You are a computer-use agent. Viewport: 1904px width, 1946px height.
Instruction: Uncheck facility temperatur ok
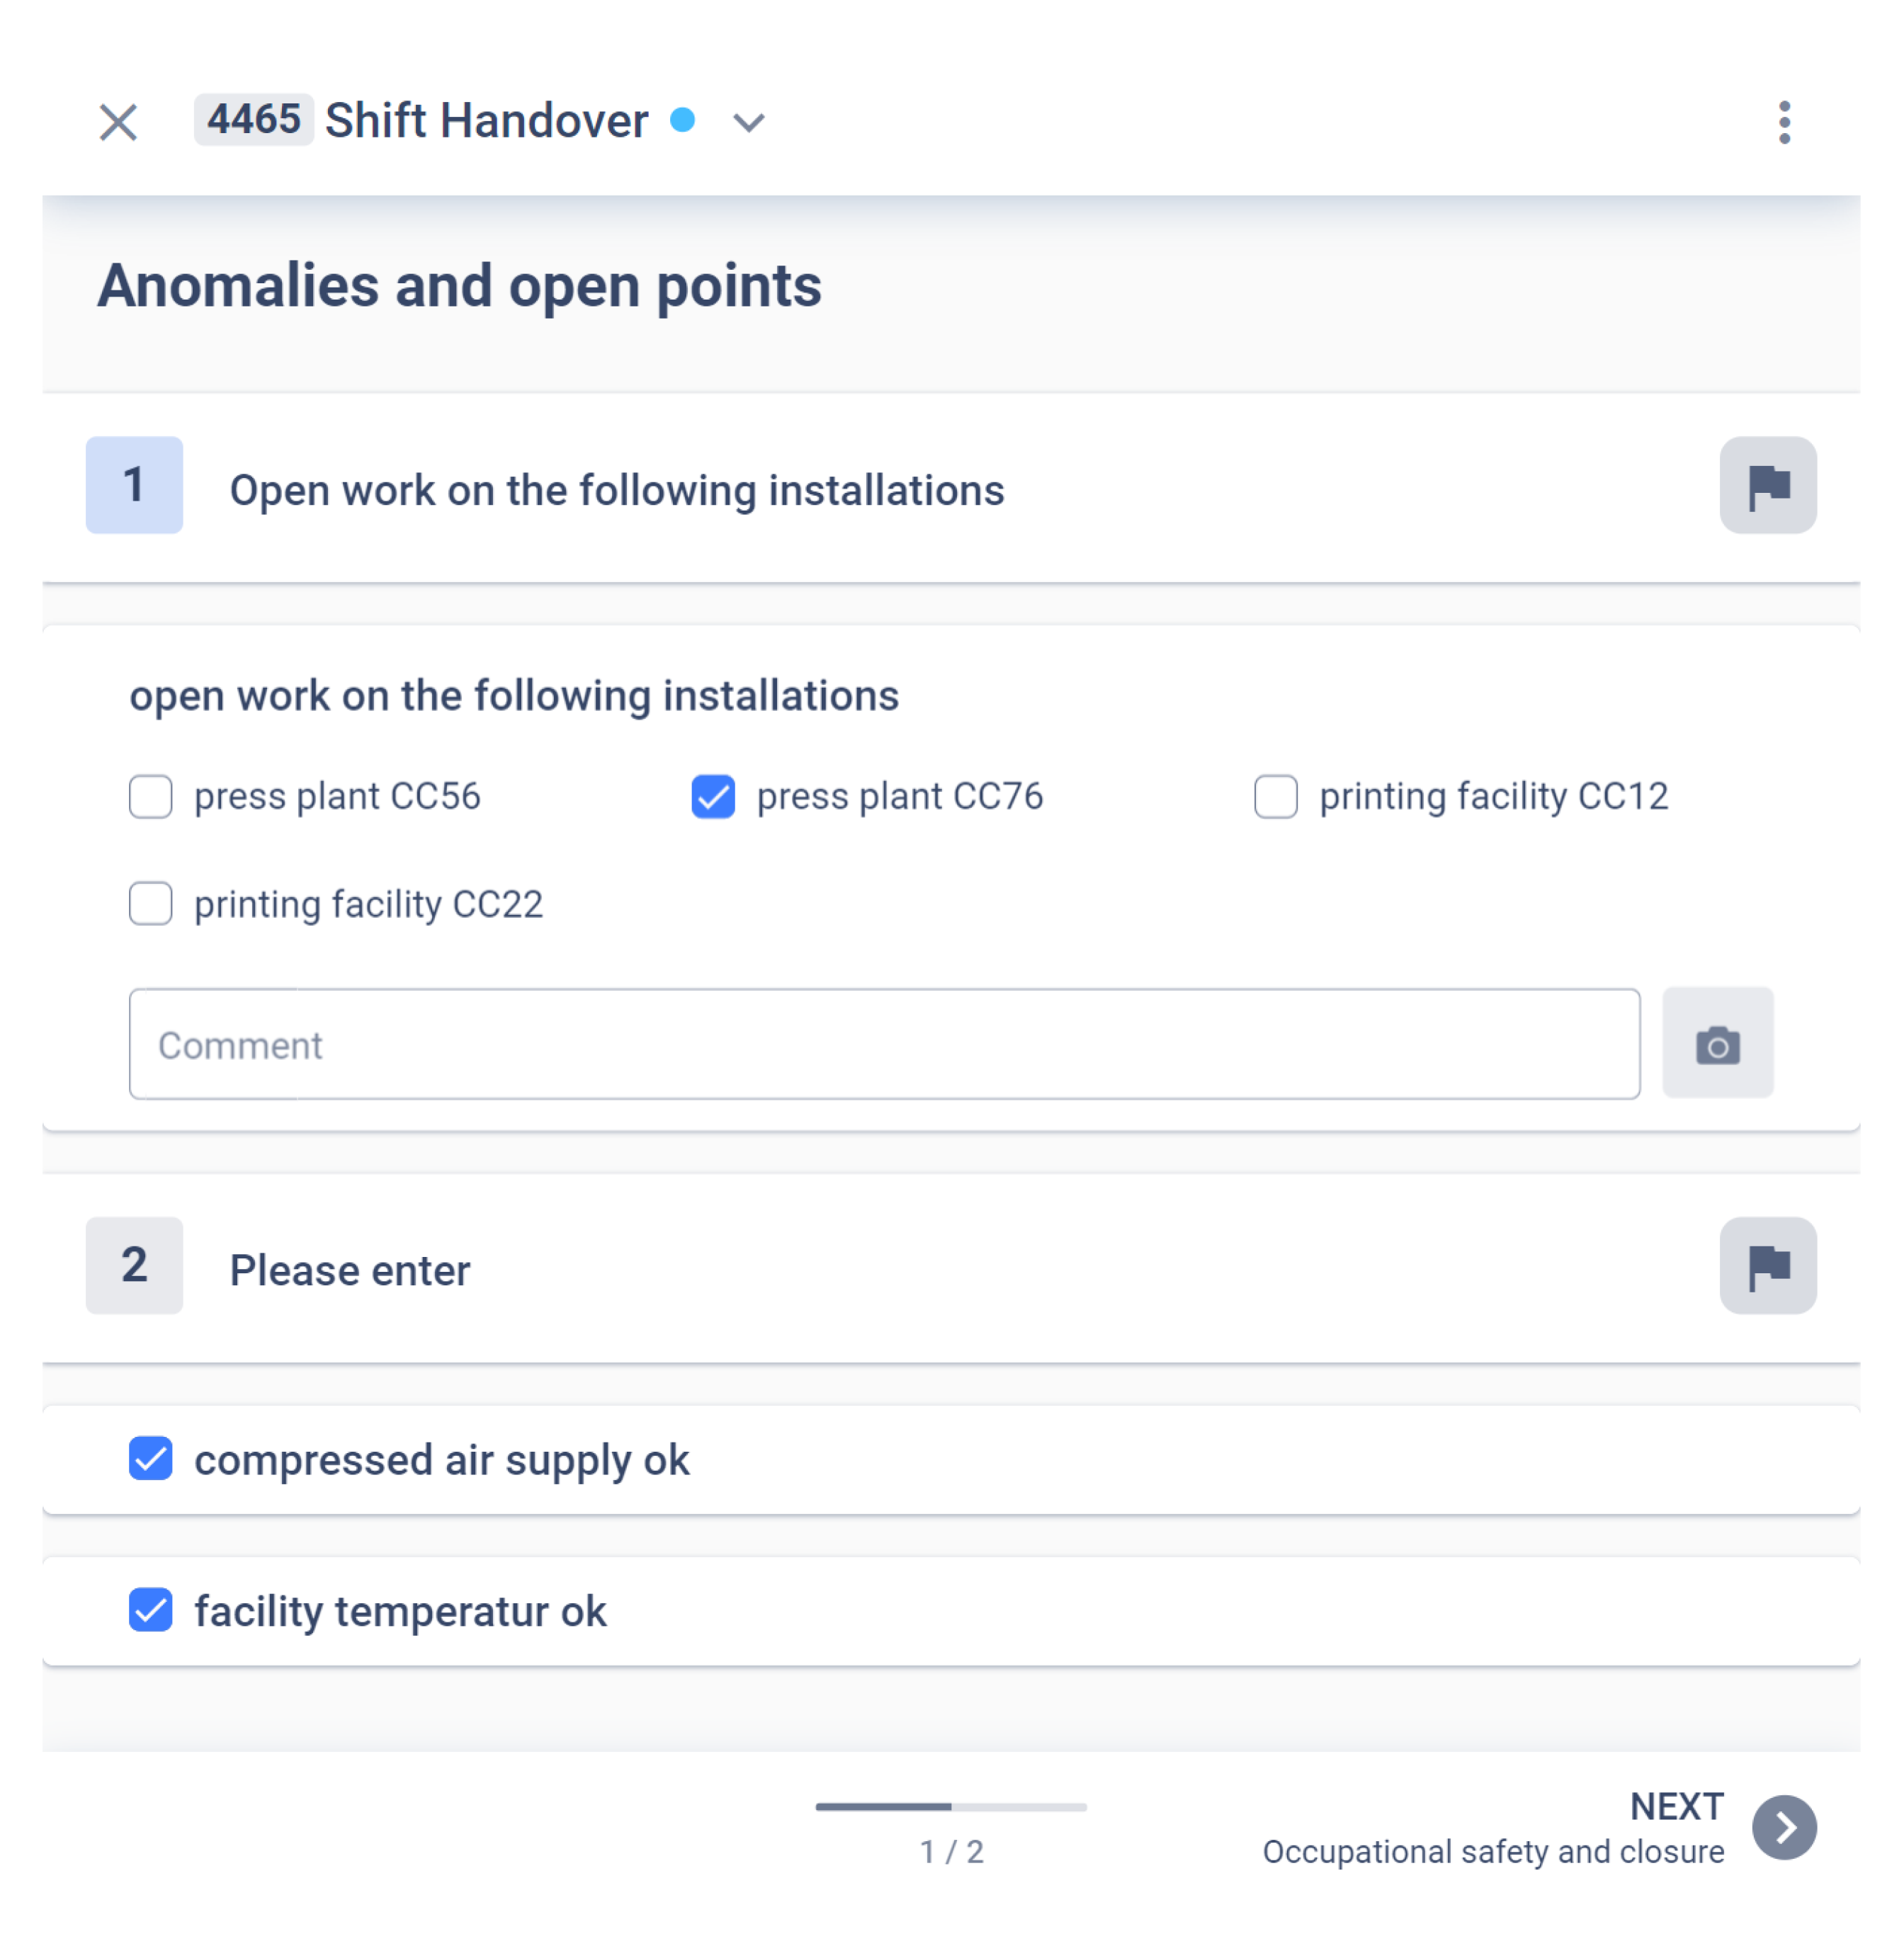coord(150,1609)
